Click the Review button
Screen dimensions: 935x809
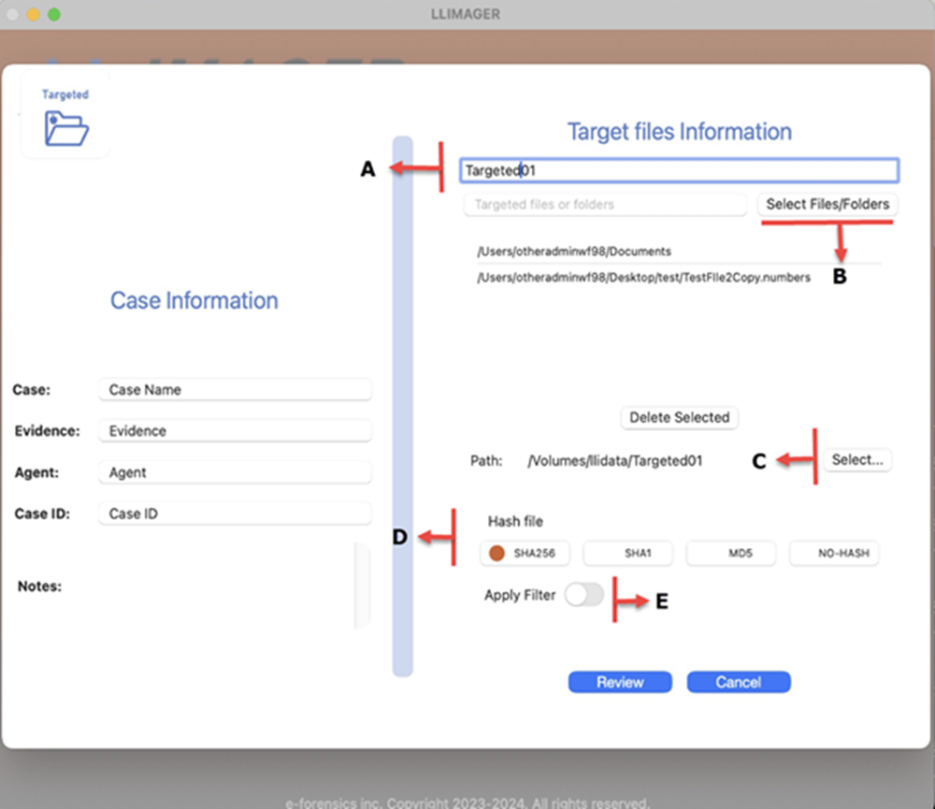click(x=619, y=682)
